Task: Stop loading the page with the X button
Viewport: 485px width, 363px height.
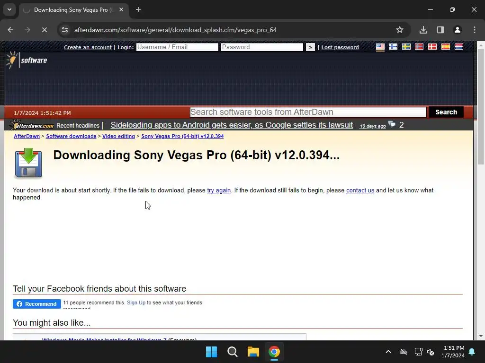Action: tap(44, 30)
